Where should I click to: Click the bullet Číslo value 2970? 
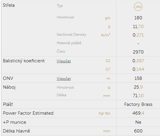coord(138,52)
